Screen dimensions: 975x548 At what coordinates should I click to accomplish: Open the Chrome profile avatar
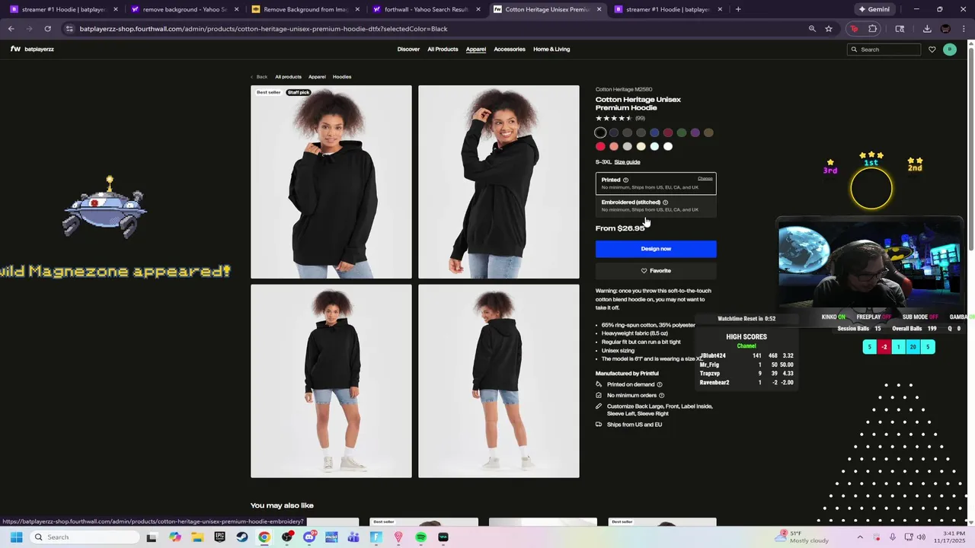[x=945, y=29]
